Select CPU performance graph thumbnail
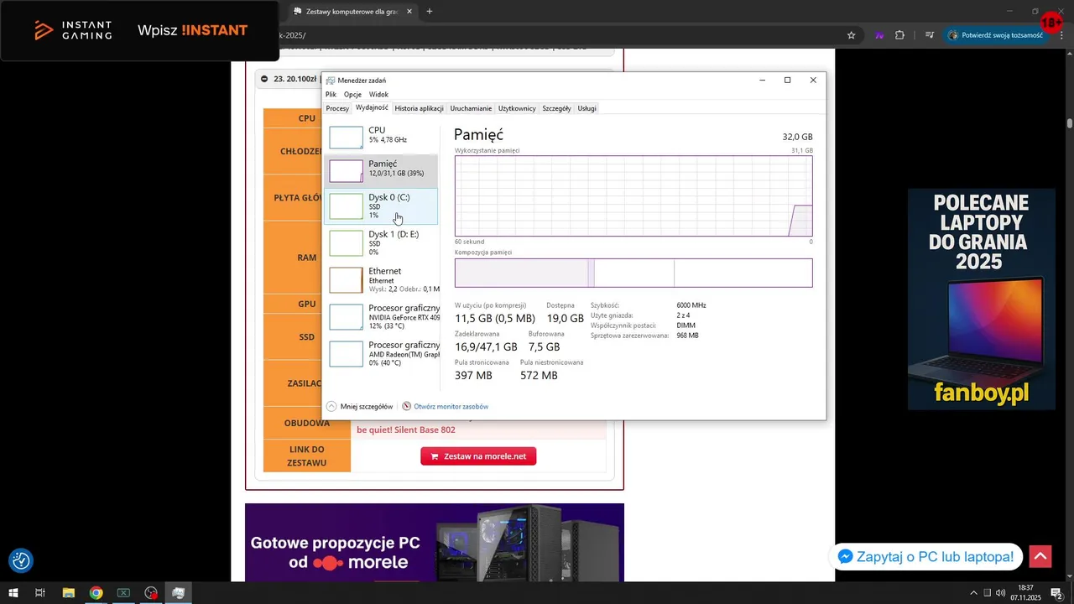1074x604 pixels. coord(346,138)
